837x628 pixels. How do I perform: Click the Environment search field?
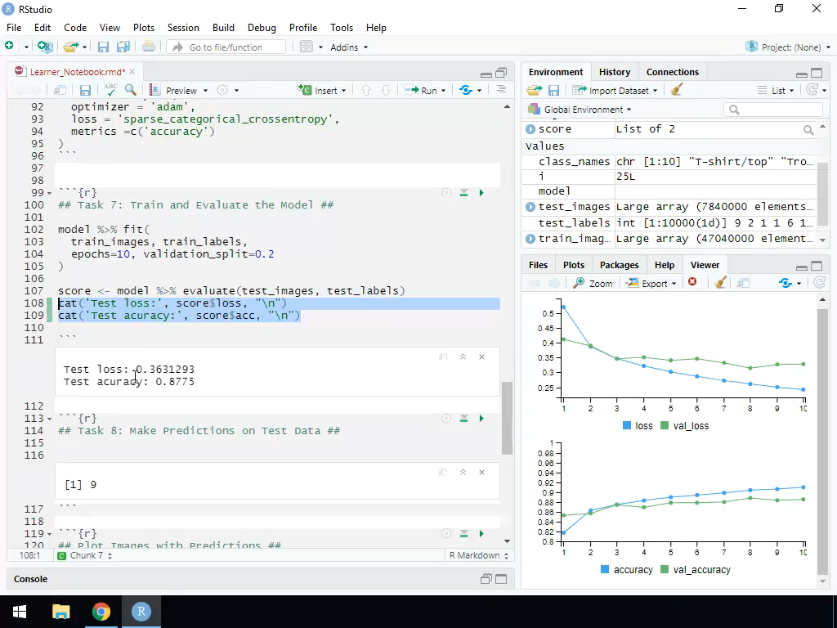772,109
